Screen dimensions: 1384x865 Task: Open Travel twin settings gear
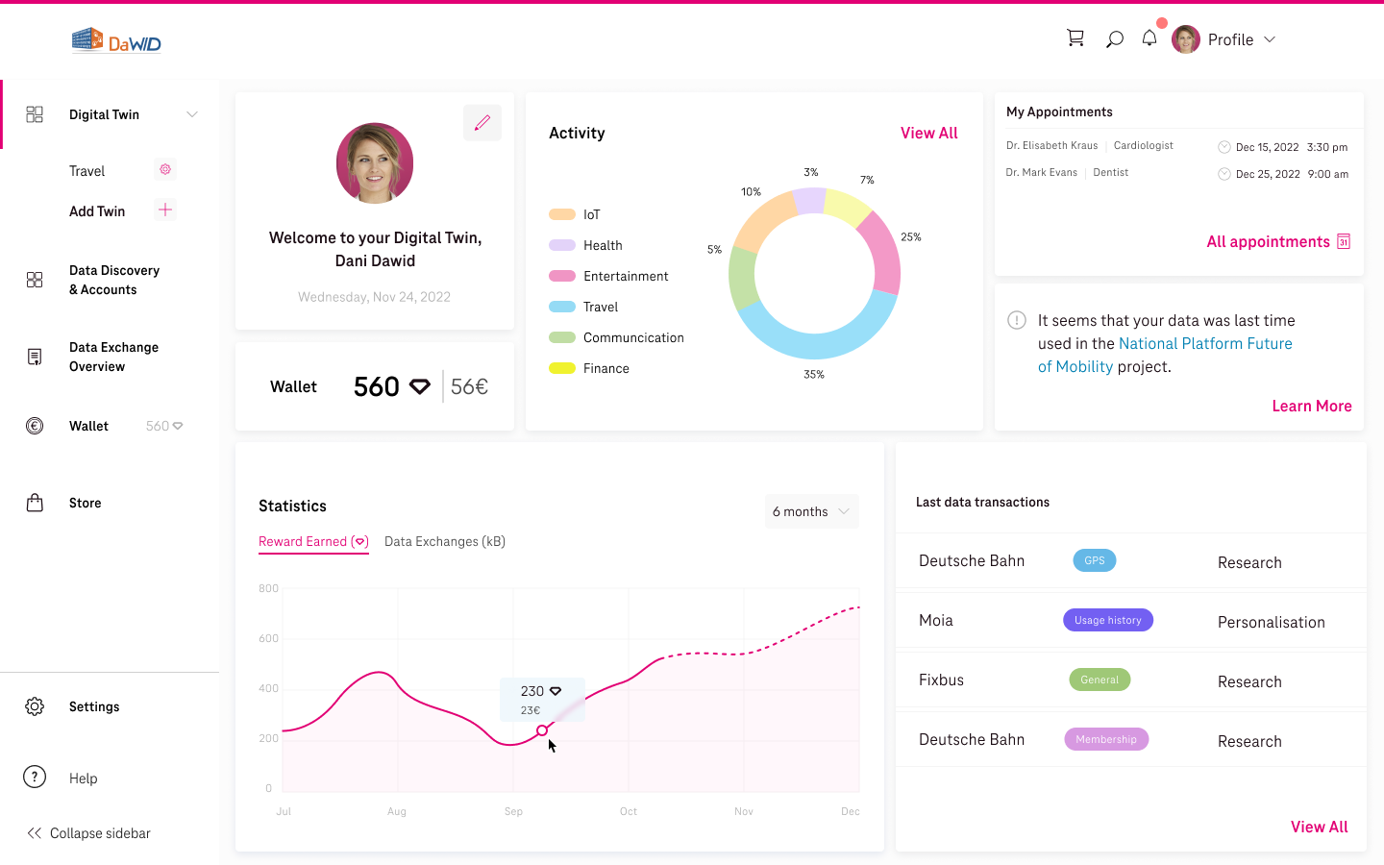tap(164, 169)
